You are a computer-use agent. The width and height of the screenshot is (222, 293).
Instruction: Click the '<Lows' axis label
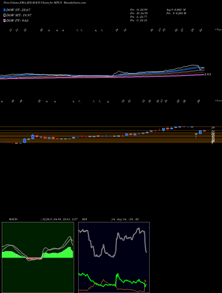coord(218,100)
